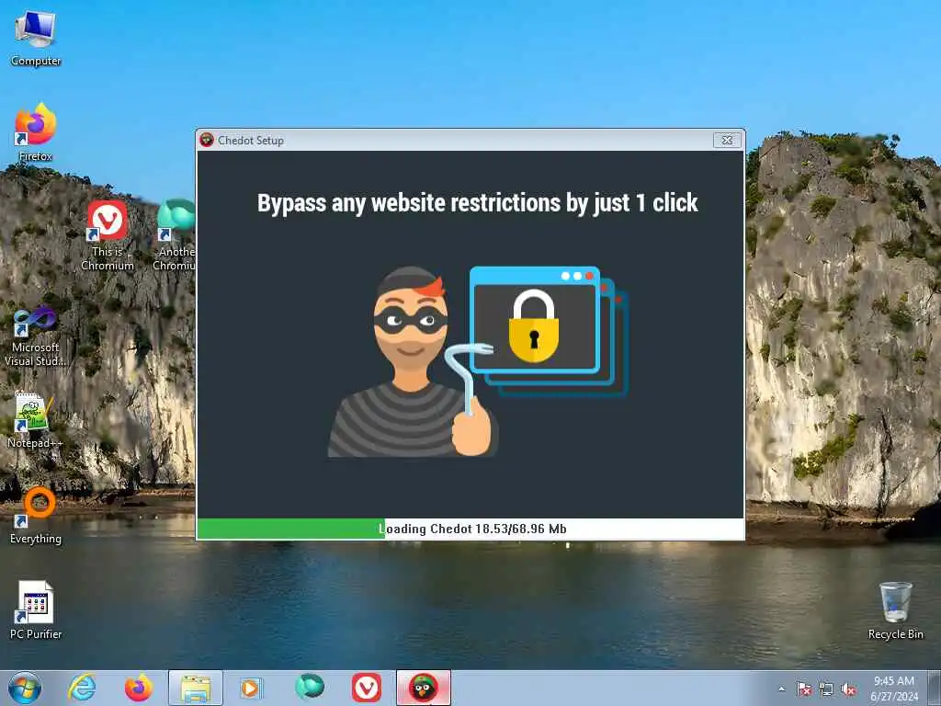Click the 'Loading Chedot 18.53/68.96 Mb' status text
941x706 pixels.
473,529
